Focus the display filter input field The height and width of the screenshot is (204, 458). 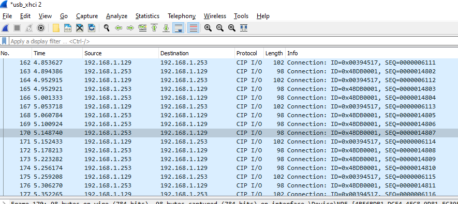coord(234,41)
